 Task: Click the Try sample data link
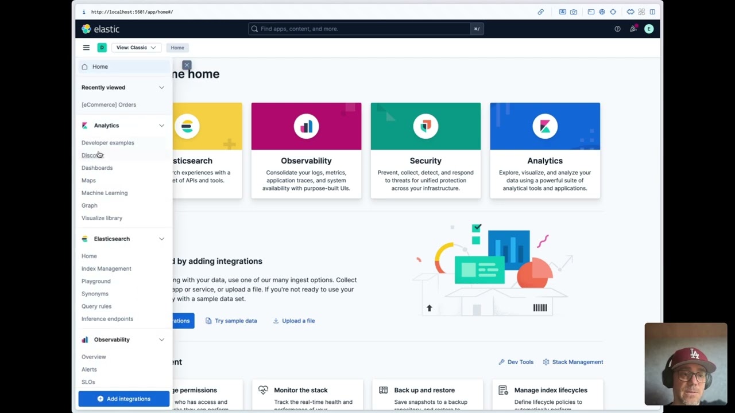pyautogui.click(x=231, y=321)
